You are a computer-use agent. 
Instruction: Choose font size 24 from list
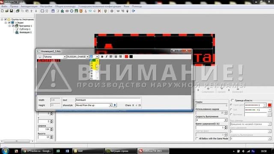(91, 65)
